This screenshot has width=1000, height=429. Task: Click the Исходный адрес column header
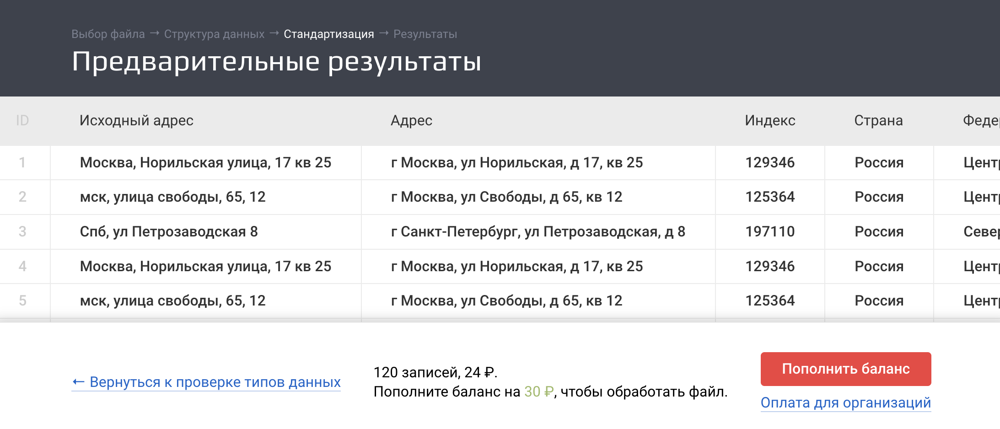click(136, 120)
